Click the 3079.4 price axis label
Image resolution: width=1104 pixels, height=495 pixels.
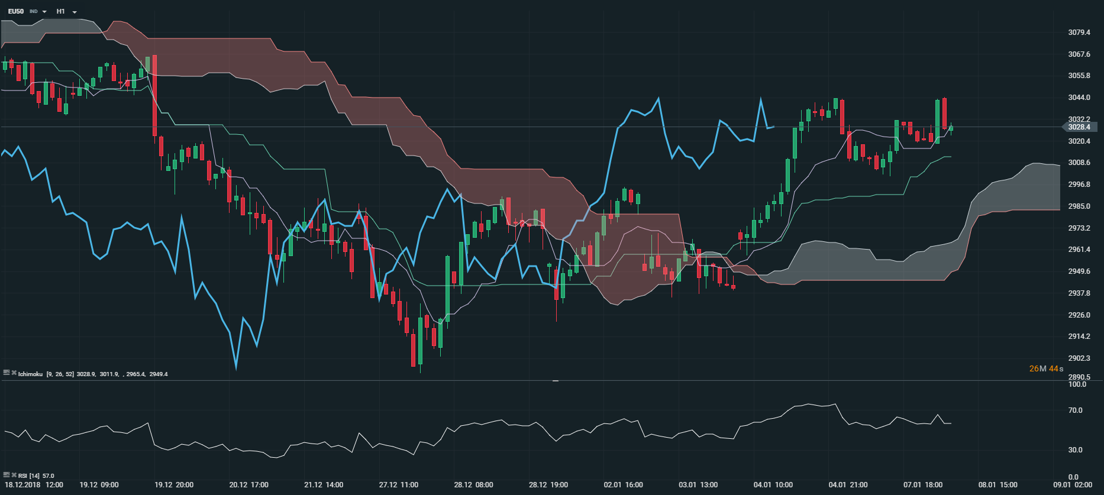tap(1079, 33)
